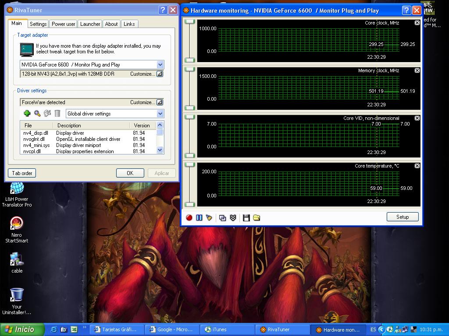Click the green plus add profile icon
This screenshot has width=449, height=336.
pos(27,113)
